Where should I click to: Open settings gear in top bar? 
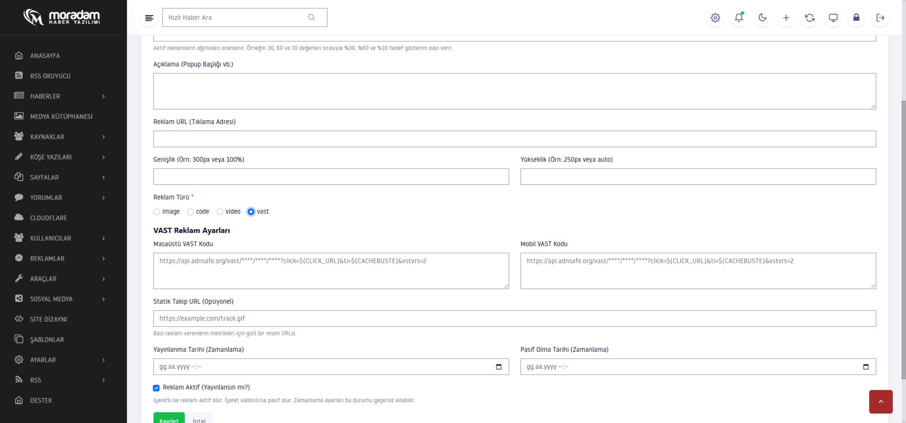click(x=715, y=18)
